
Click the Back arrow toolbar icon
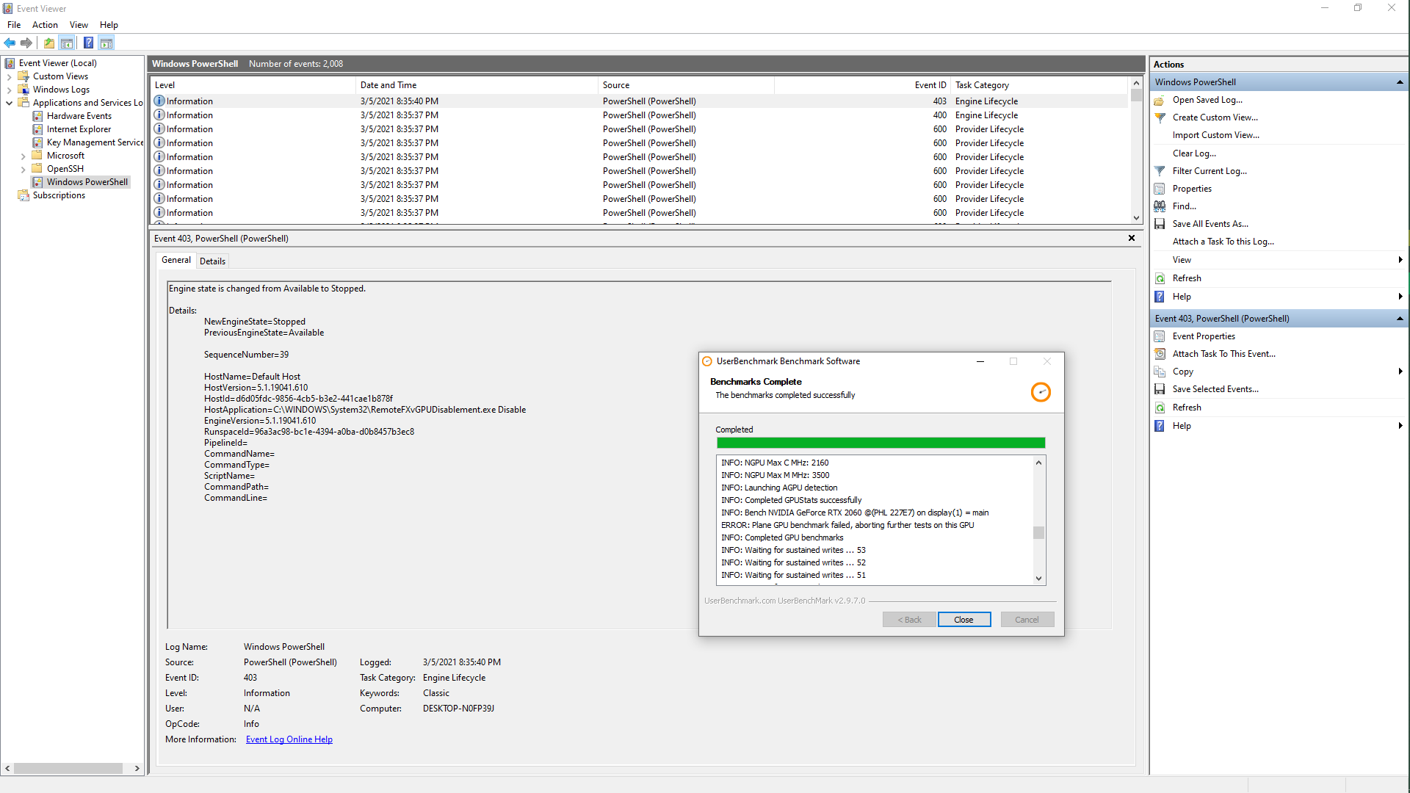click(10, 43)
